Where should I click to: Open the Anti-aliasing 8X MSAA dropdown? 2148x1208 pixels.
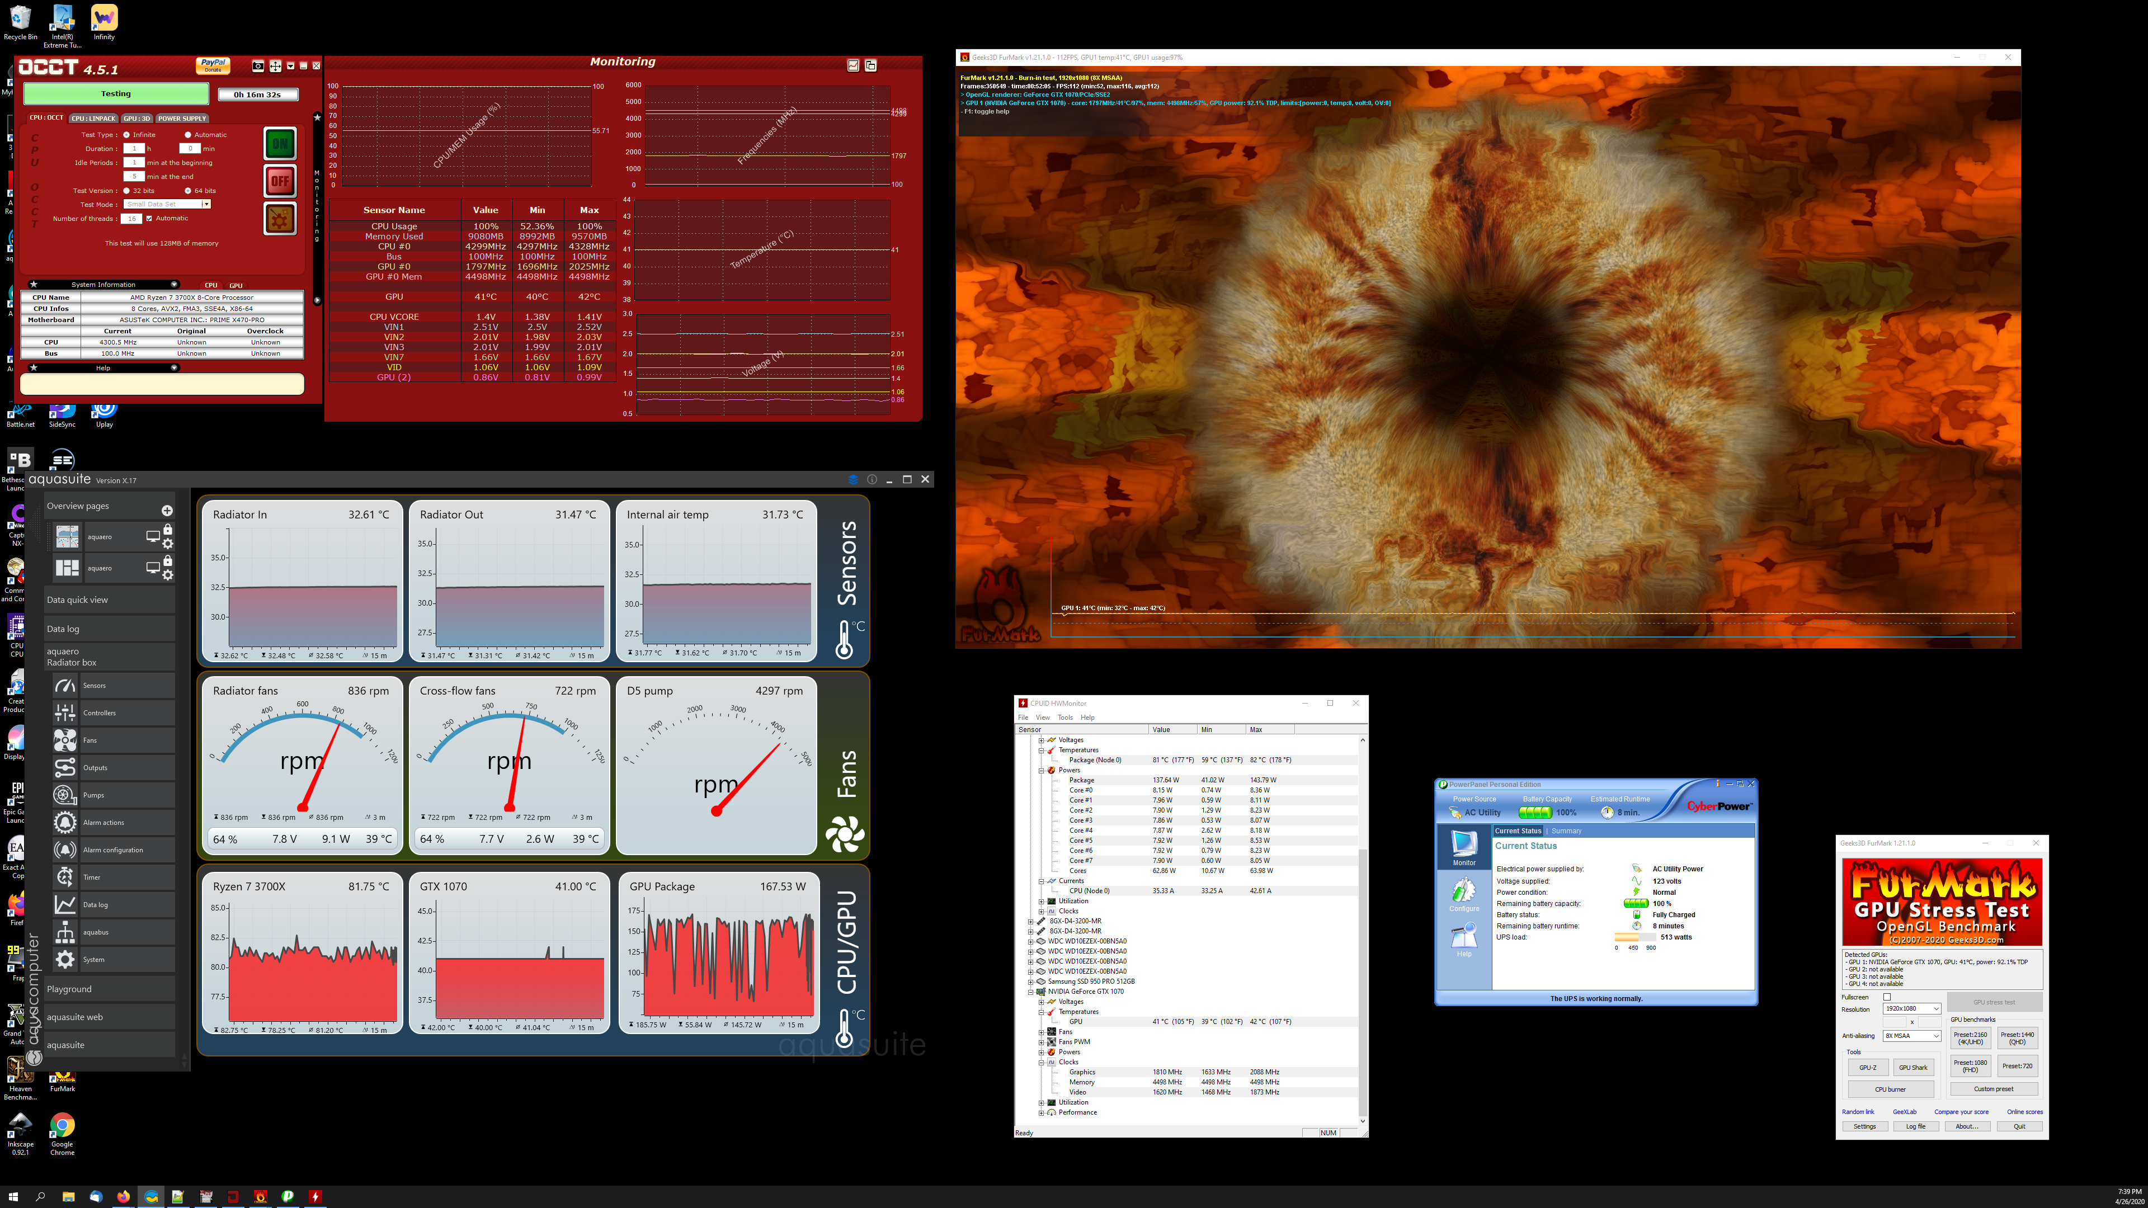pos(1912,1036)
